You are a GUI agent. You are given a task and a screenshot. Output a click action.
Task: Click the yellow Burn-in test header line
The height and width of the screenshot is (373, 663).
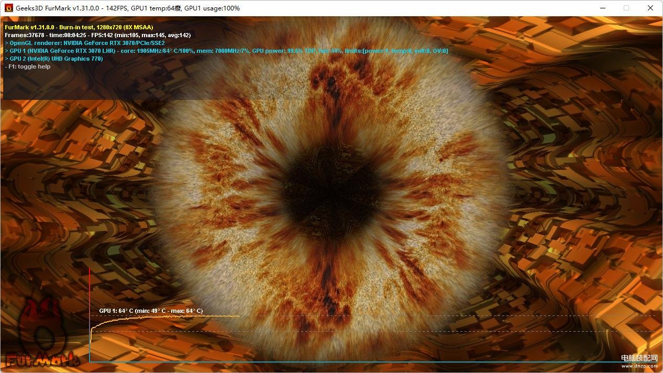[x=79, y=27]
